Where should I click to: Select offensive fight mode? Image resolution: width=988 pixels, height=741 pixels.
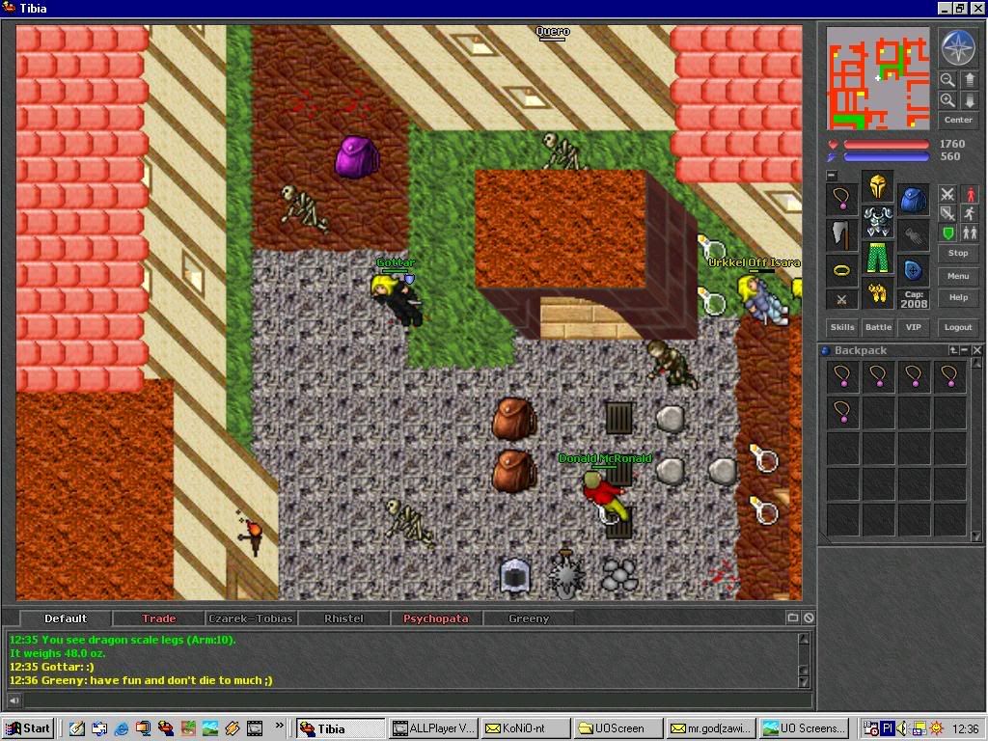point(947,194)
